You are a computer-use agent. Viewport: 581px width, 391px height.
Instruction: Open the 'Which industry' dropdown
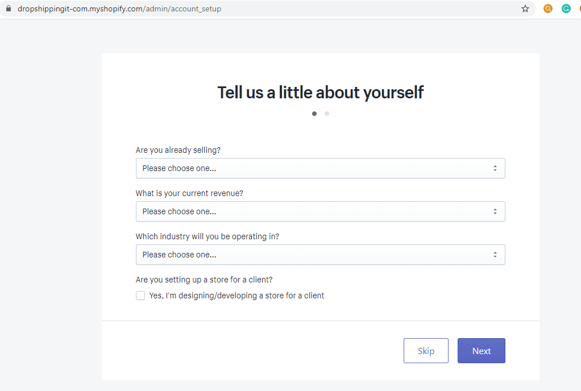321,255
